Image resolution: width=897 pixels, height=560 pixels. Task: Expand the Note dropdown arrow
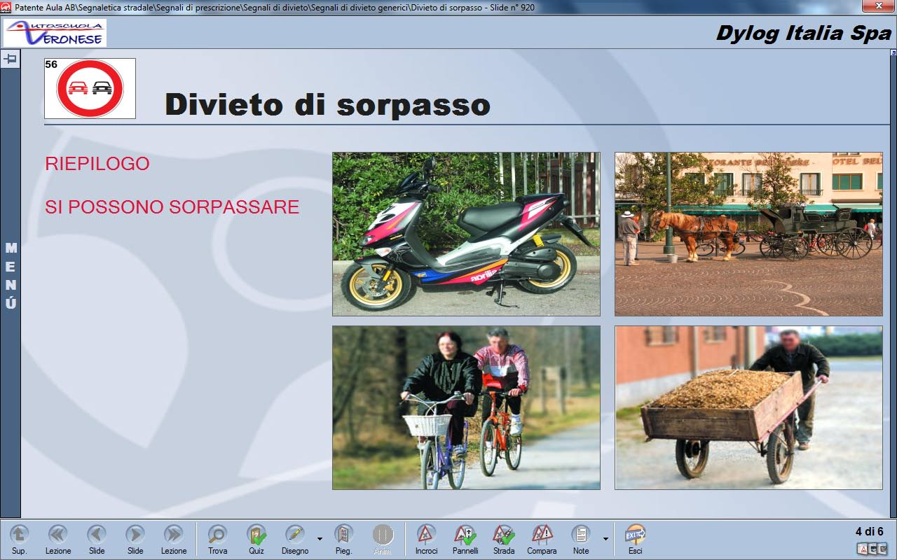pos(605,539)
